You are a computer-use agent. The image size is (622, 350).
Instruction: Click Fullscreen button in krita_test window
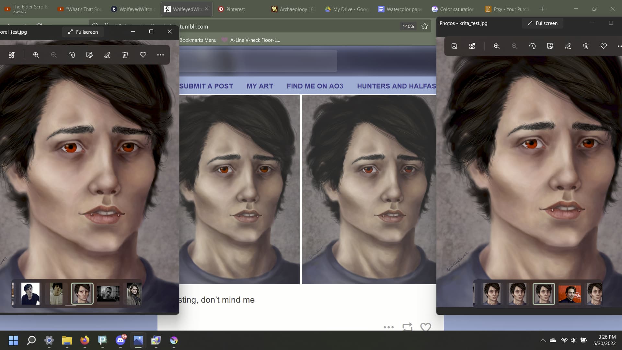tap(543, 23)
